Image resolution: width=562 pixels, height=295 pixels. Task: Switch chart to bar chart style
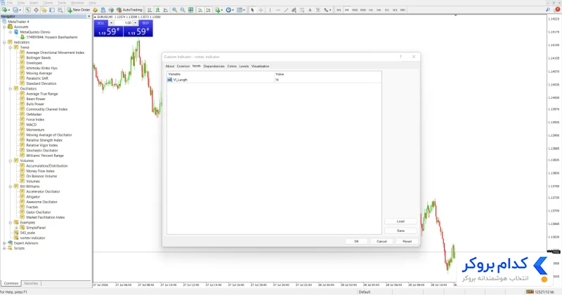click(x=150, y=10)
